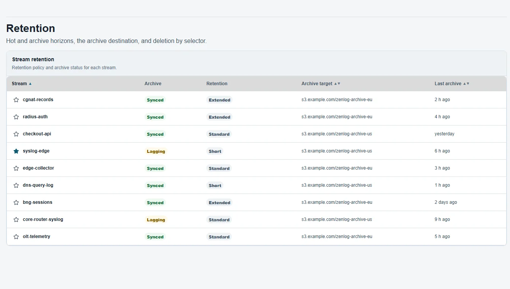
Task: Star the core-router-syslog stream
Action: (x=16, y=219)
